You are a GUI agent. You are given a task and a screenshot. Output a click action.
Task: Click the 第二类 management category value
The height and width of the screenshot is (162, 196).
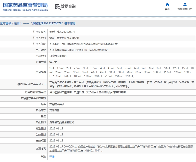pyautogui.click(x=53, y=62)
